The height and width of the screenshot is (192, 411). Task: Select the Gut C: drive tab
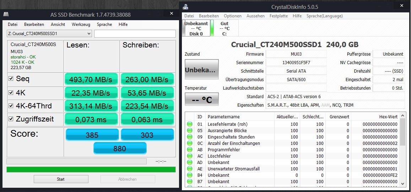click(225, 28)
